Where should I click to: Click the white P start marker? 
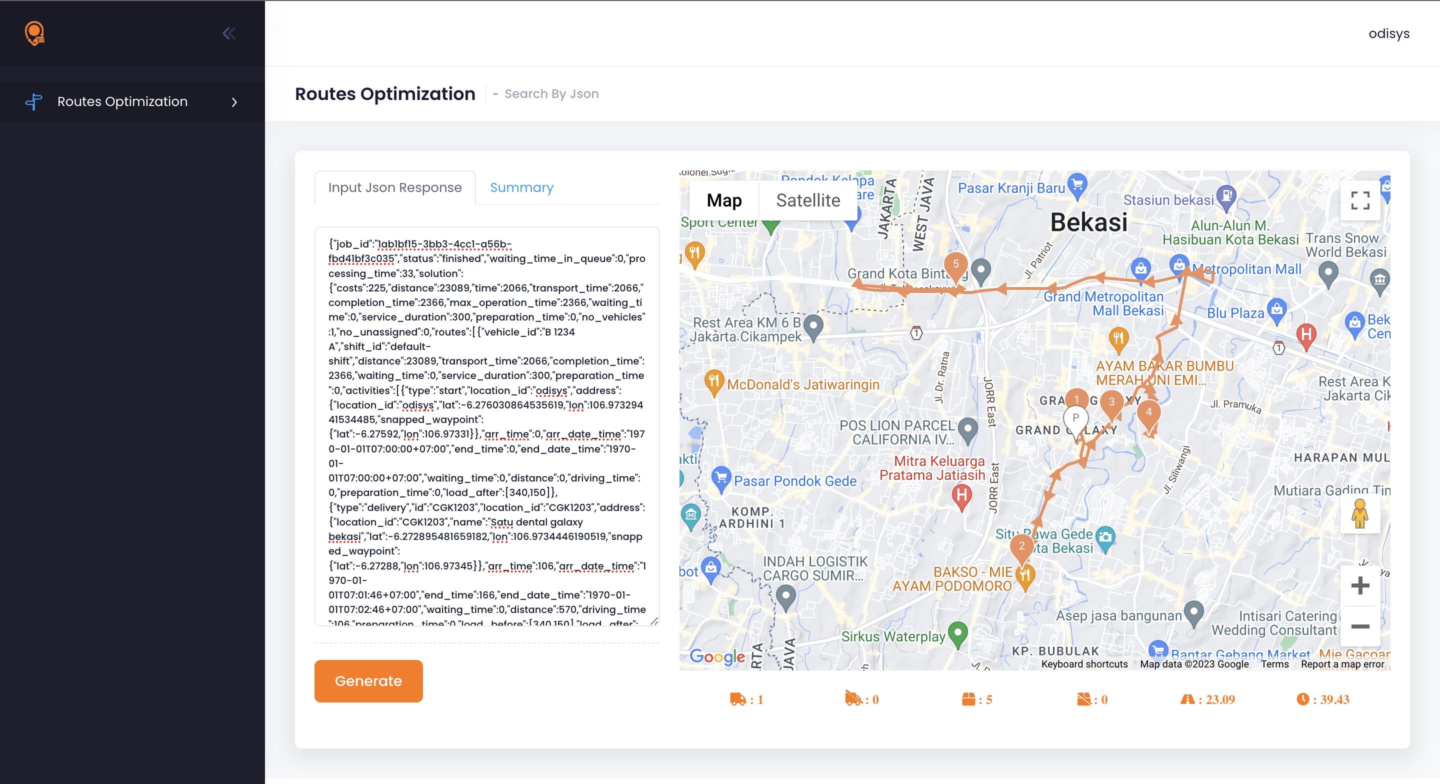1075,419
